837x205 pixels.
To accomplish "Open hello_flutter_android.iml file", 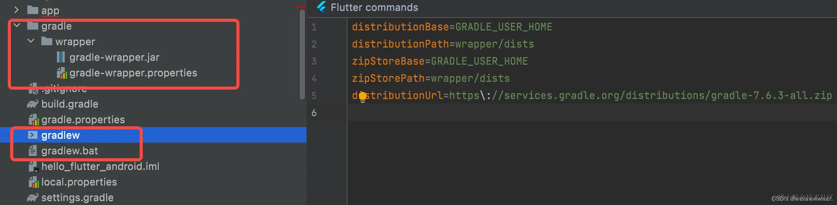I will tap(100, 166).
